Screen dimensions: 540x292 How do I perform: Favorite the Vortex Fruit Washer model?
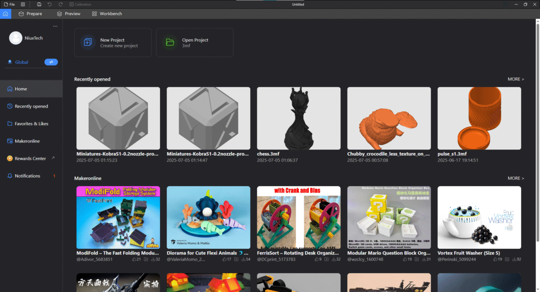[x=507, y=259]
